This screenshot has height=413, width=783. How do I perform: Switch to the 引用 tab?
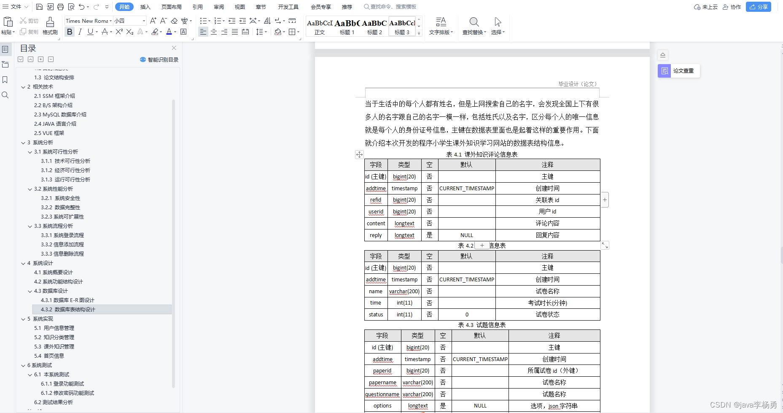(198, 7)
